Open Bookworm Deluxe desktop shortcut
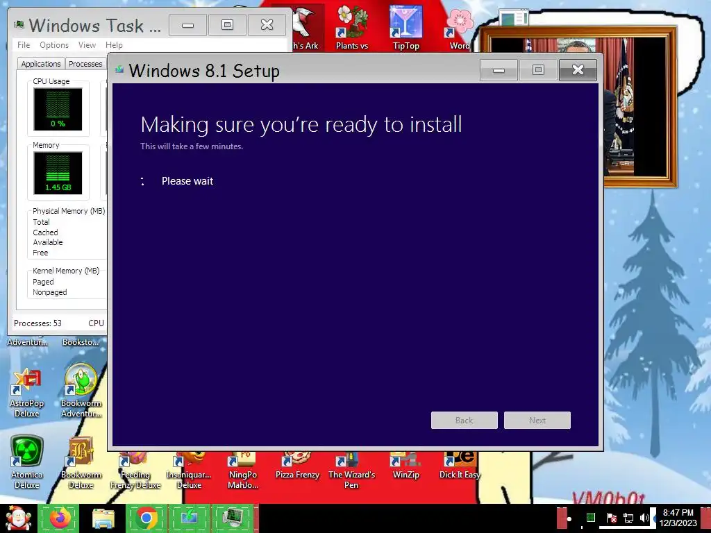711x533 pixels. tap(81, 463)
